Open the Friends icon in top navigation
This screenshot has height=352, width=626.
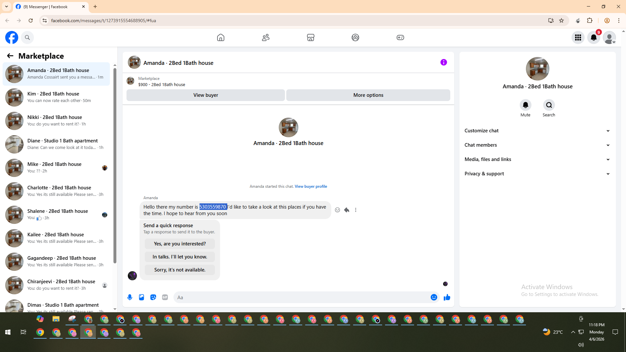coord(266,37)
